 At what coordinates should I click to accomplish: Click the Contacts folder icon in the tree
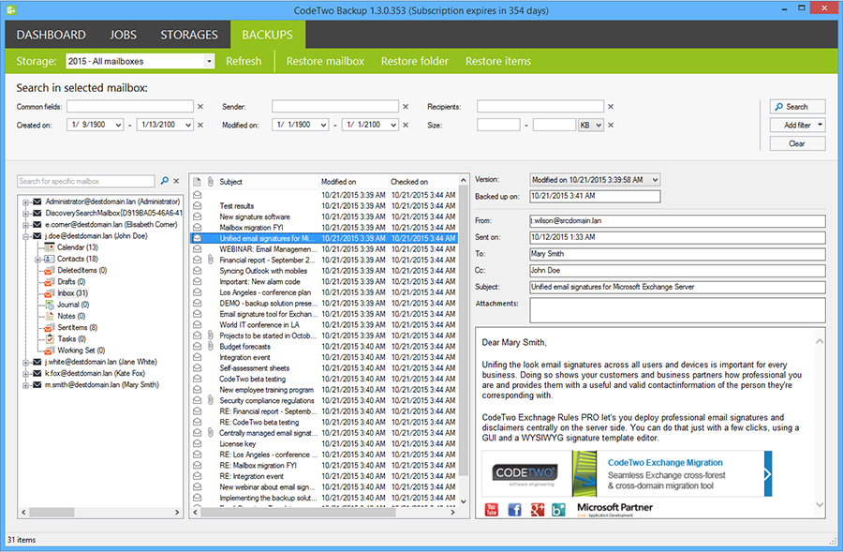coord(50,259)
